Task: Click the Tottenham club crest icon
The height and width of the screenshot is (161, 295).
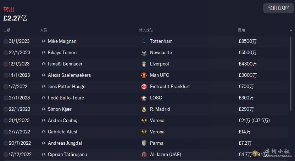Action: 144,41
